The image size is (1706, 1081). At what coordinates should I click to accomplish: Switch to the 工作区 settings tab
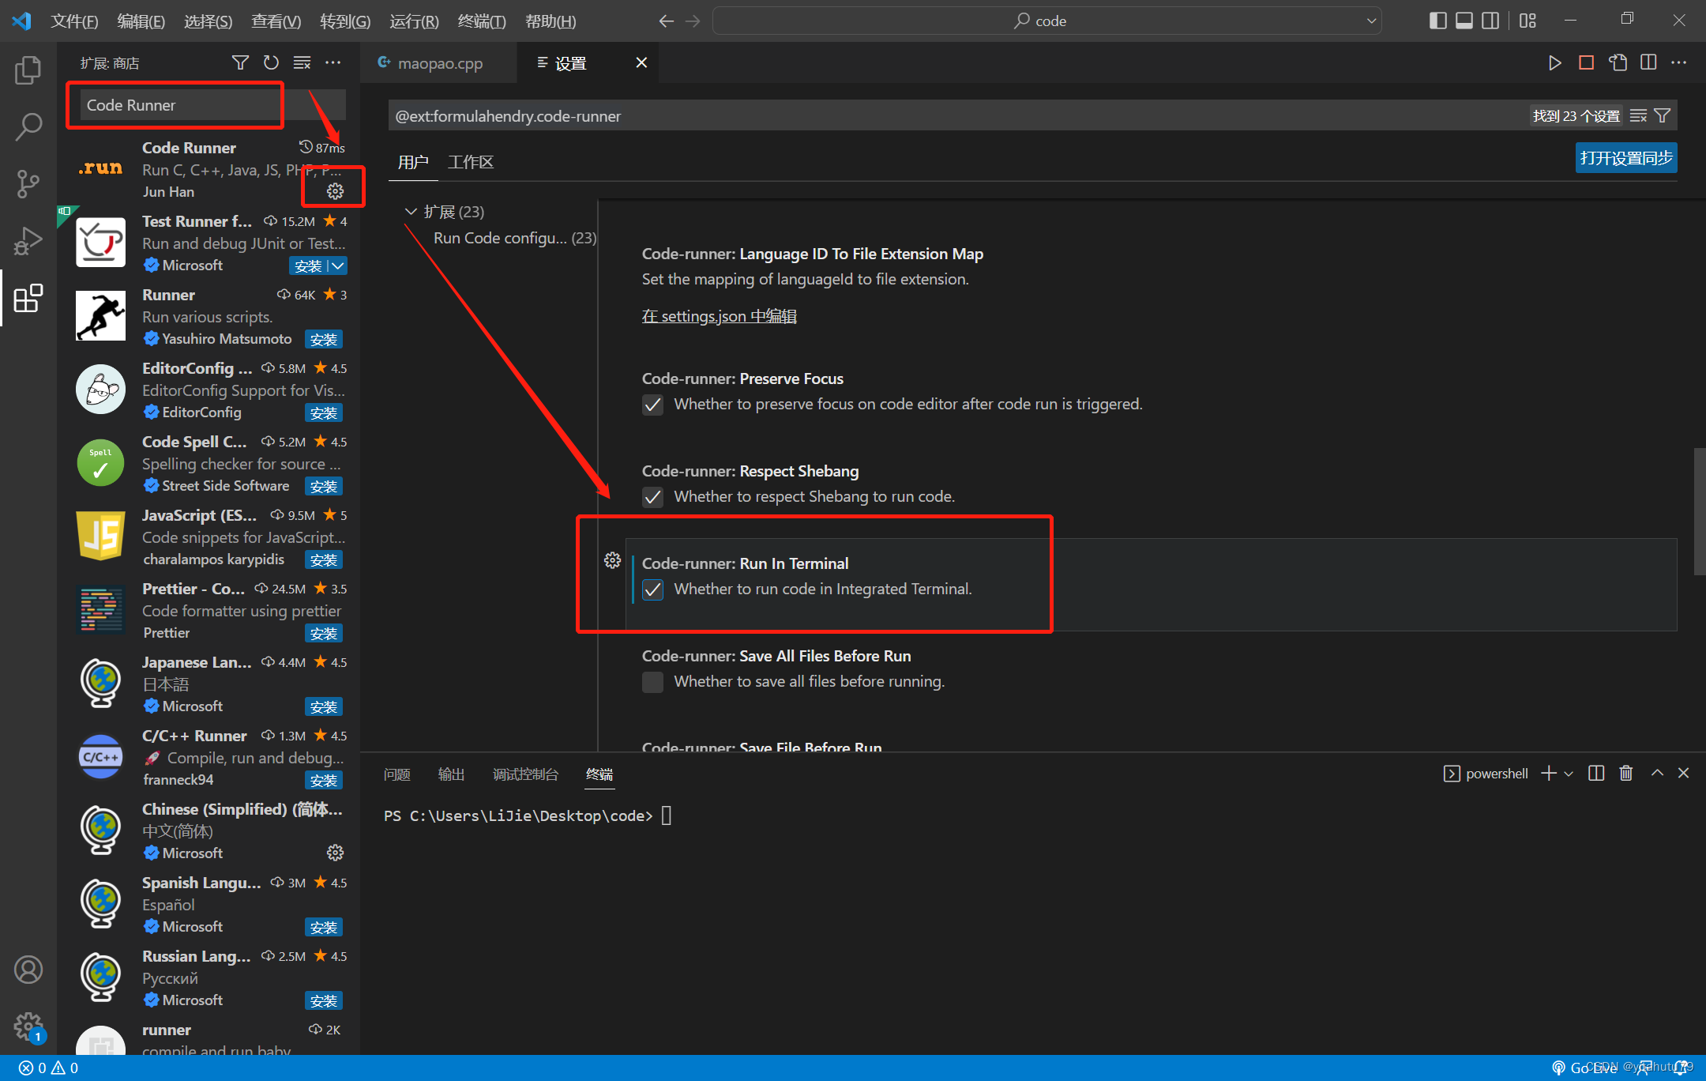pos(471,162)
